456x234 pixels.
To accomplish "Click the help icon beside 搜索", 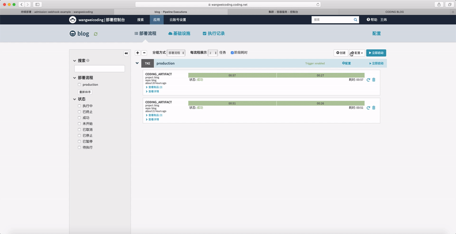I will pos(88,60).
